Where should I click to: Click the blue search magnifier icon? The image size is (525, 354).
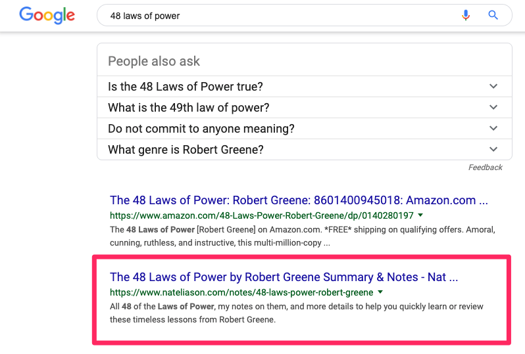493,15
